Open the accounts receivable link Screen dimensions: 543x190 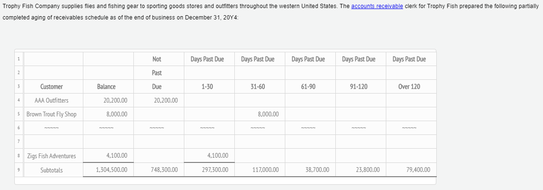(x=377, y=7)
